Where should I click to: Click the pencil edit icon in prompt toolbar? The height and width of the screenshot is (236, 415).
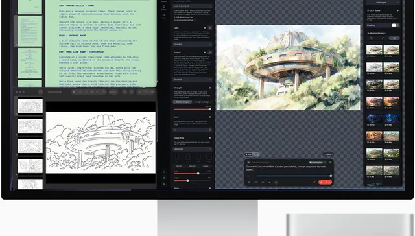point(270,182)
